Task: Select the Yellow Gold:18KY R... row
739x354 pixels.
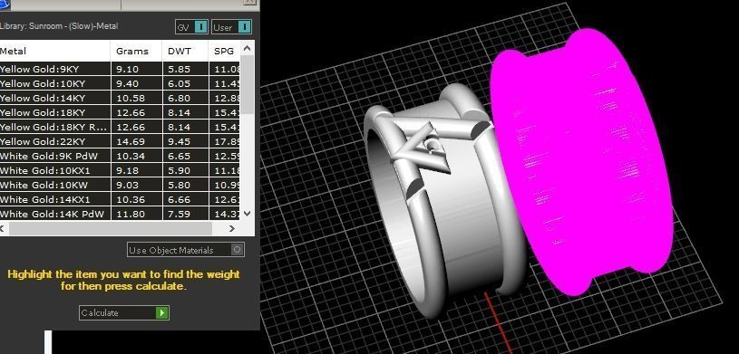Action: pyautogui.click(x=120, y=127)
